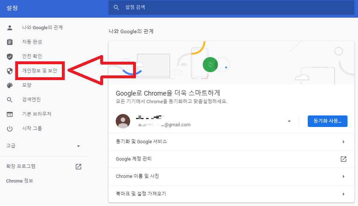Click the 동기화 사용... button
358x206 pixels.
coord(327,121)
